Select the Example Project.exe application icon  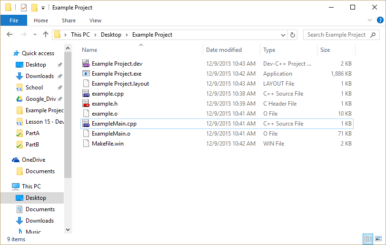pos(86,74)
